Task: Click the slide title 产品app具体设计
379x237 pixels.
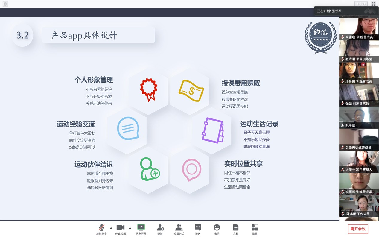Action: coord(84,36)
